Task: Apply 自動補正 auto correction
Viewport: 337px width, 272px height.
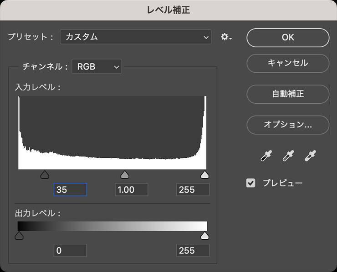Action: (288, 94)
